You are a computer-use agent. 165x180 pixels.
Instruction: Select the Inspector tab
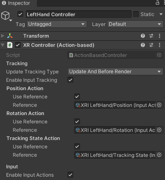tap(18, 3)
